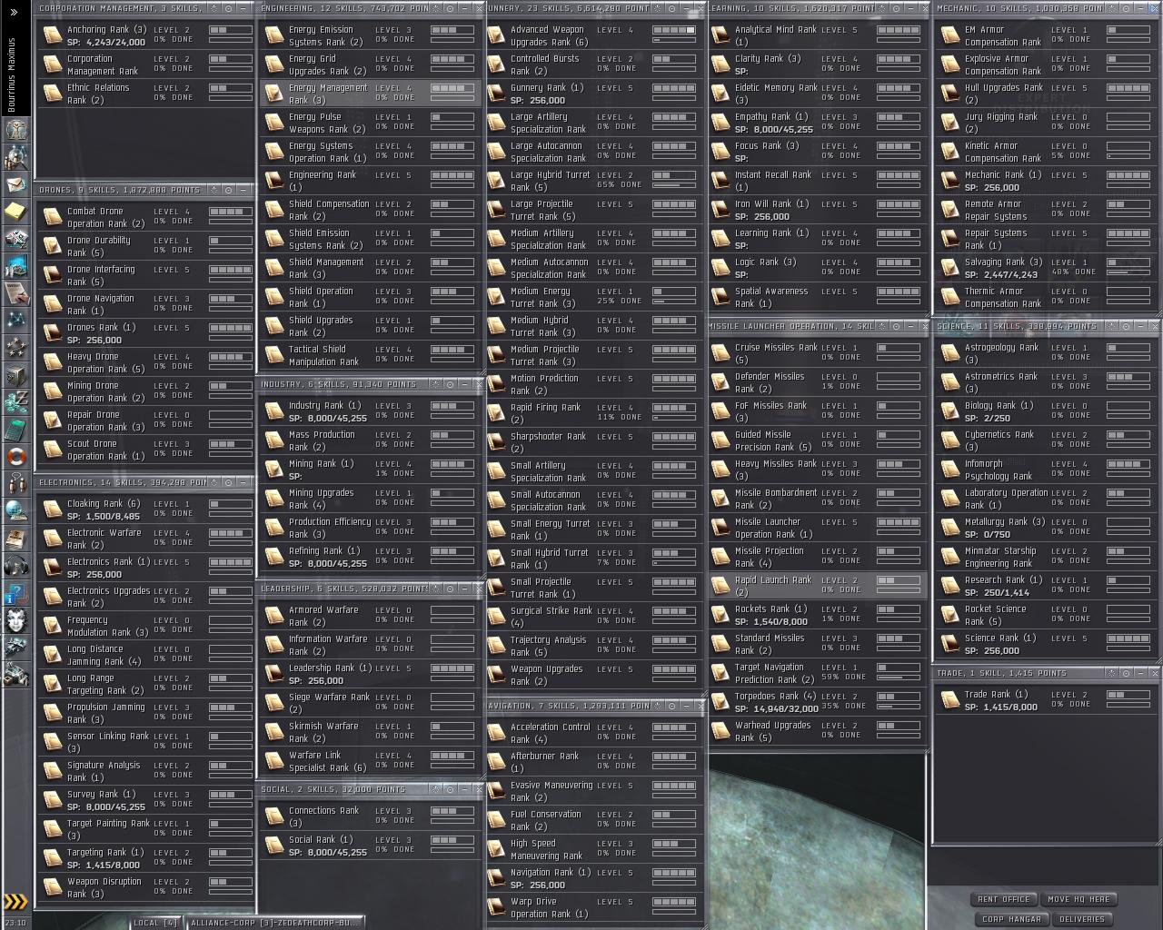Toggle the pin on the Drones window
Viewport: 1163px width, 930px height.
pos(214,190)
